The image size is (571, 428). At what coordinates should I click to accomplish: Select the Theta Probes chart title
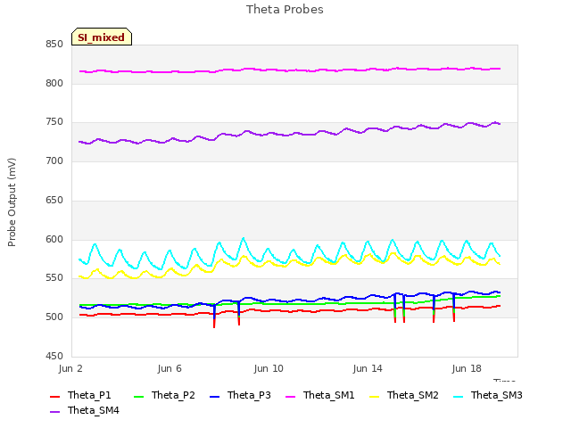click(x=285, y=10)
